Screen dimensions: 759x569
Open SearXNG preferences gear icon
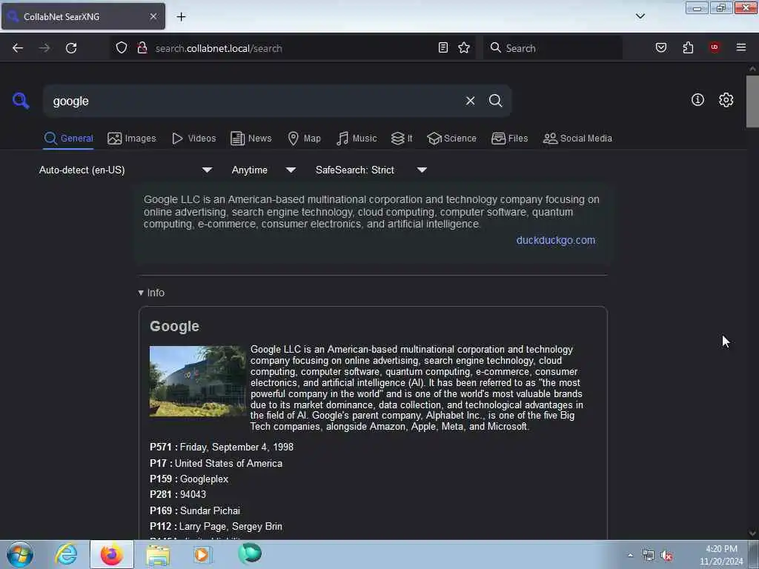click(726, 100)
